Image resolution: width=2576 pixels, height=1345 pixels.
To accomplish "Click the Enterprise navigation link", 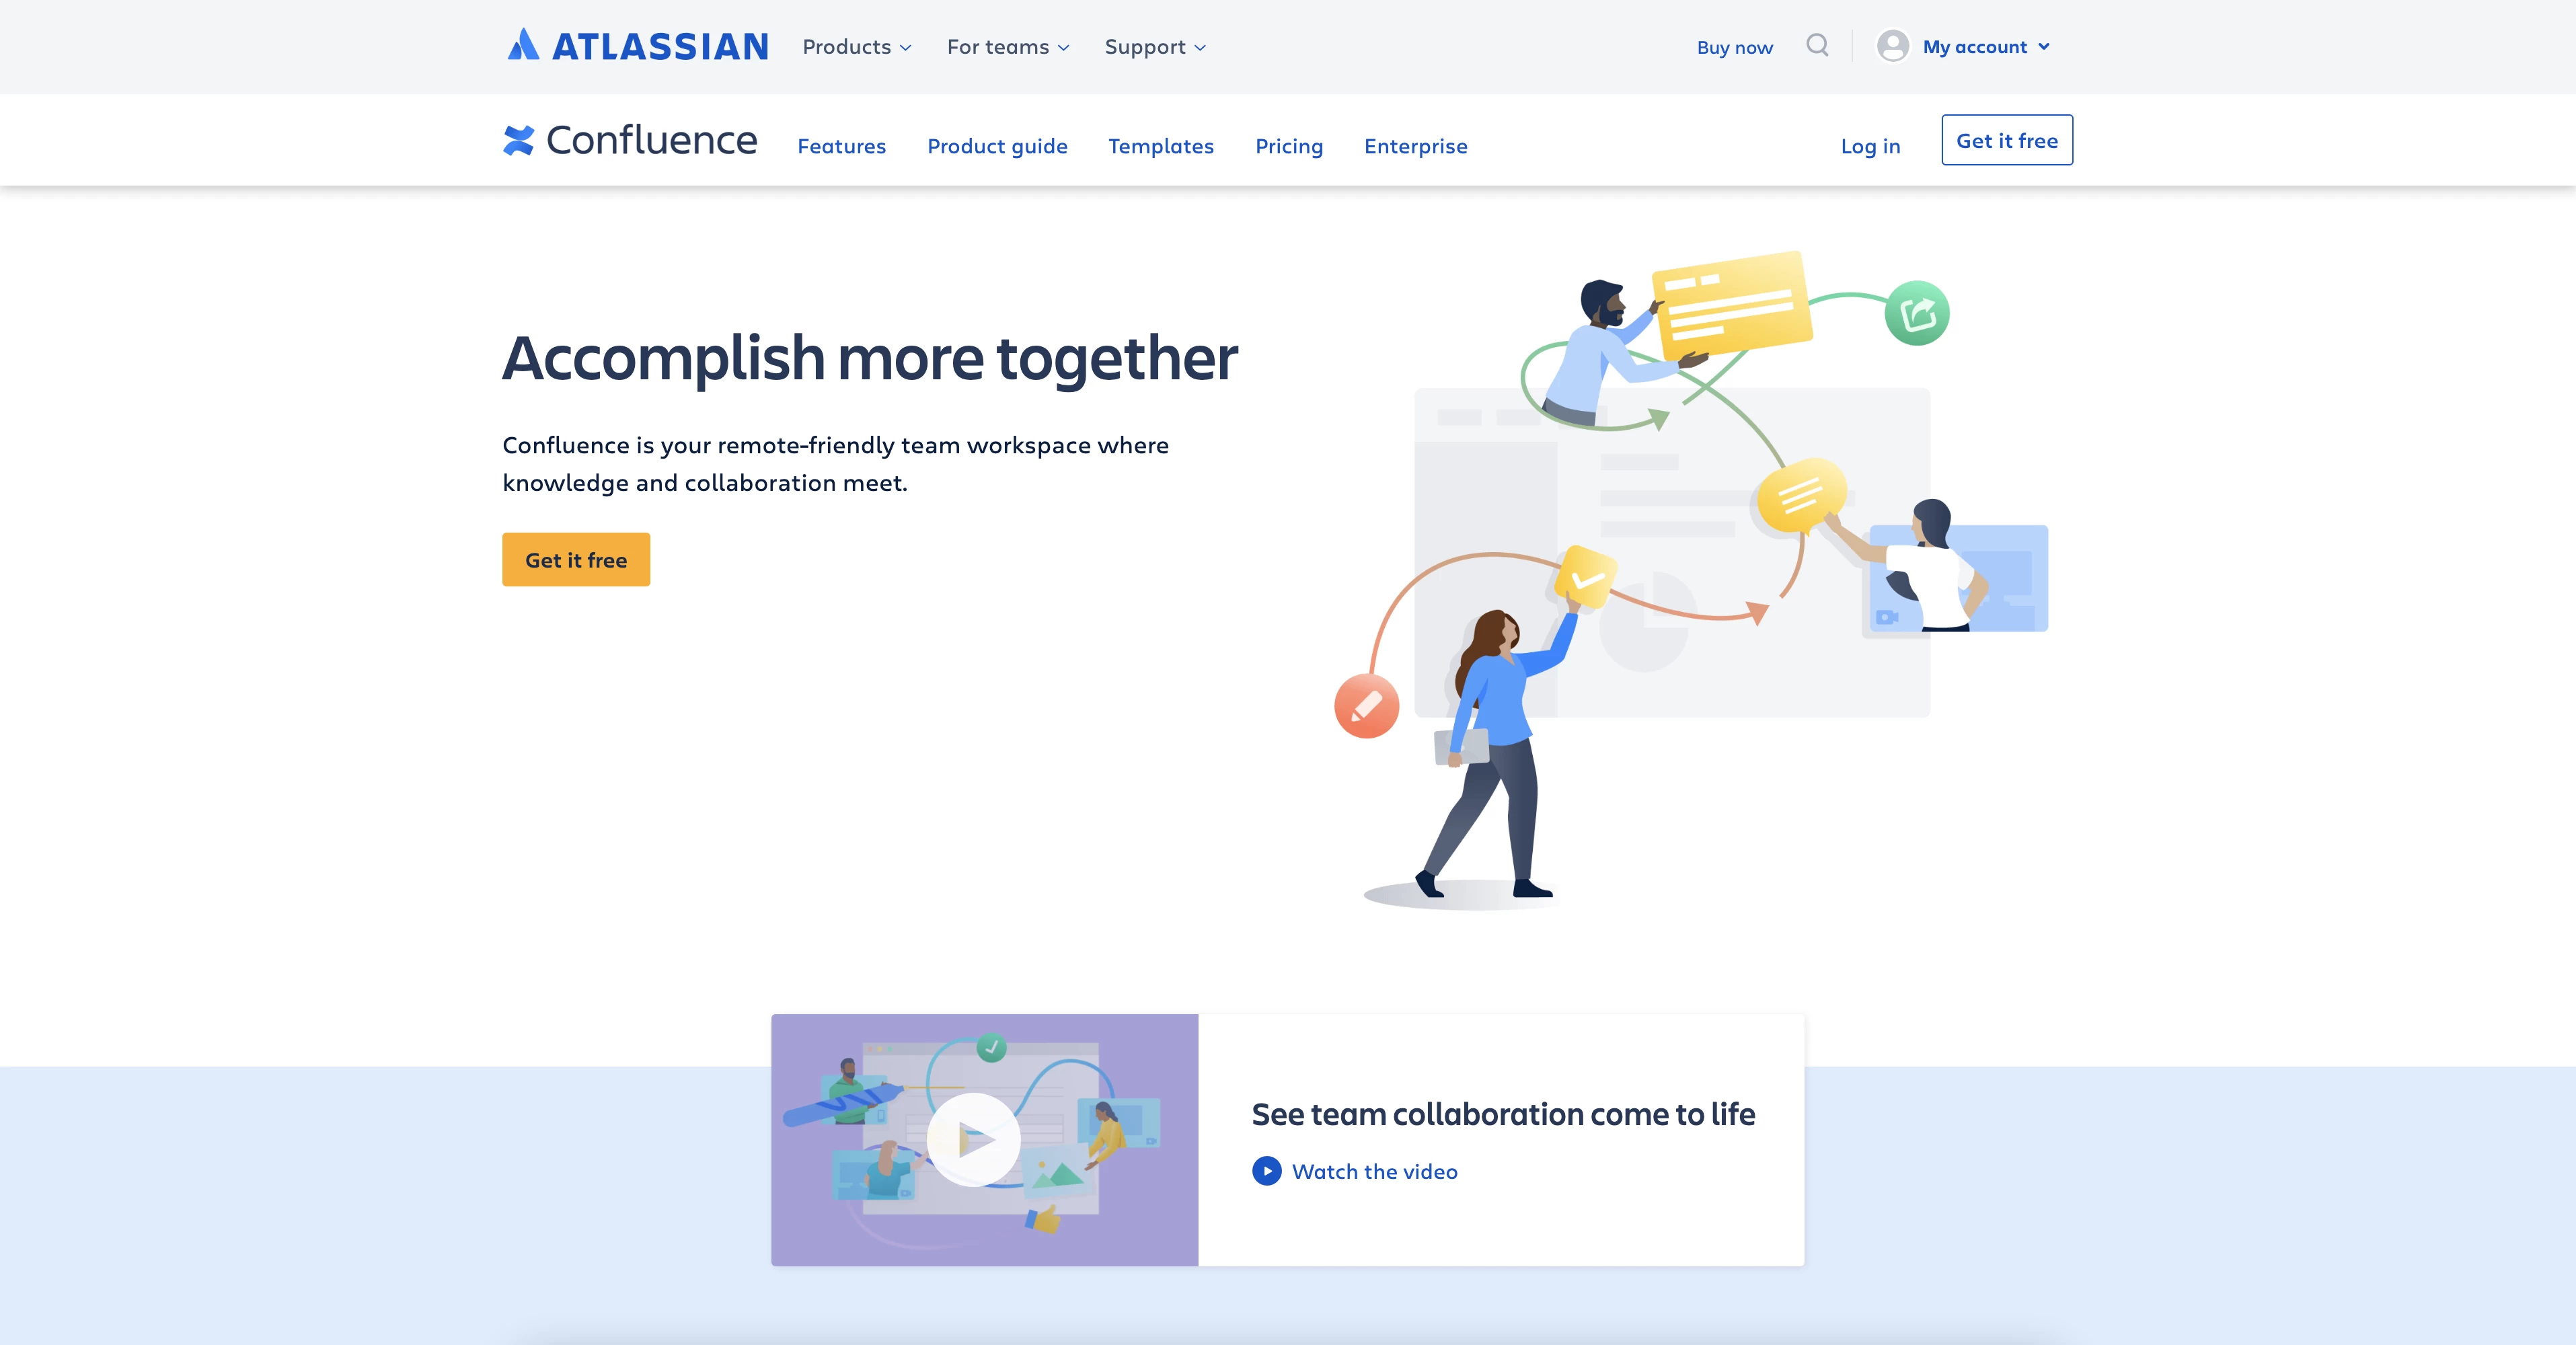I will [1416, 145].
